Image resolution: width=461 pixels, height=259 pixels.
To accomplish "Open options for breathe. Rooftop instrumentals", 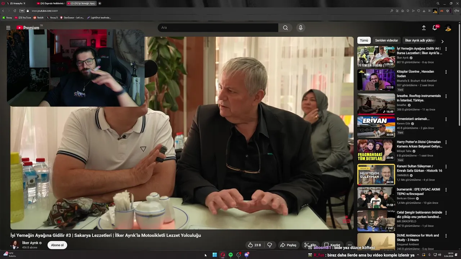I will [x=446, y=96].
